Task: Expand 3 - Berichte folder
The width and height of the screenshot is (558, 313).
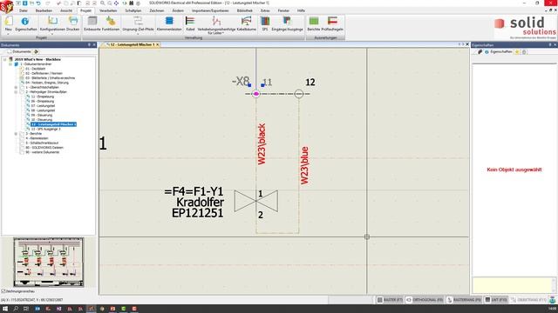Action: click(16, 133)
